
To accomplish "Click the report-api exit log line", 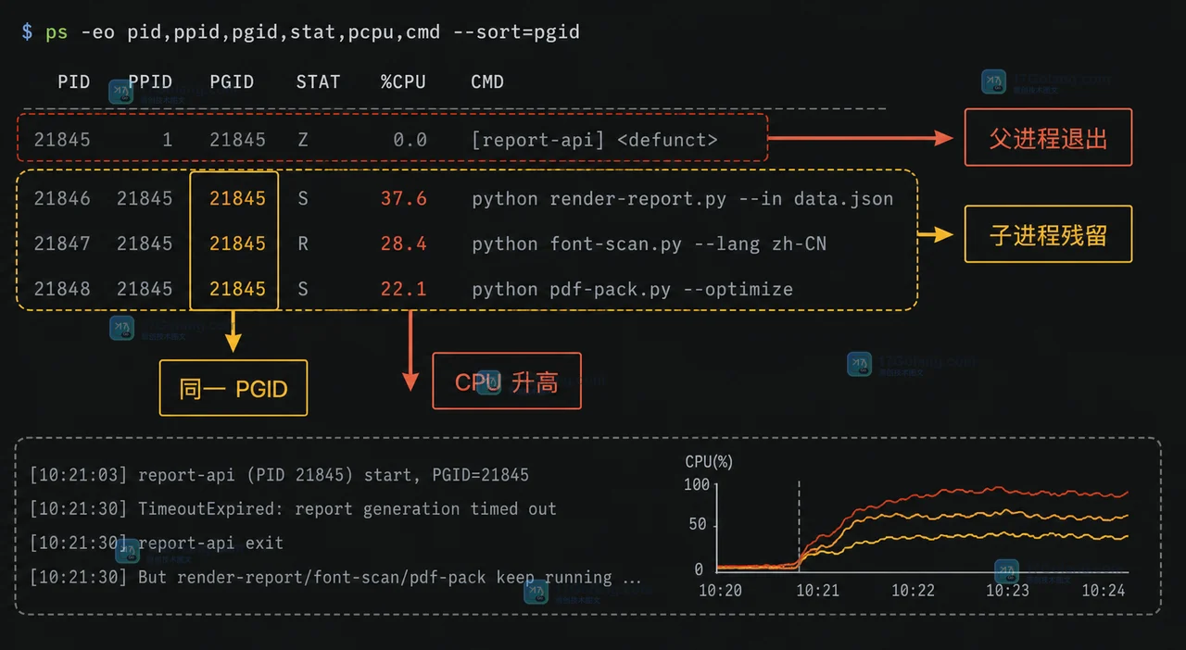I will [156, 544].
